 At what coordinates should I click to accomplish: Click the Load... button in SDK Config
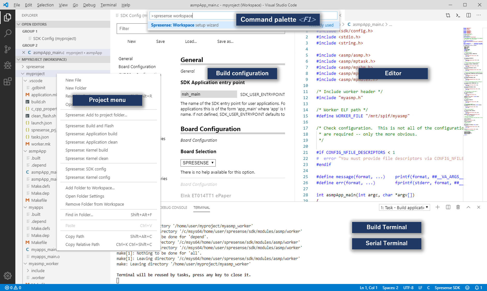coord(191,41)
